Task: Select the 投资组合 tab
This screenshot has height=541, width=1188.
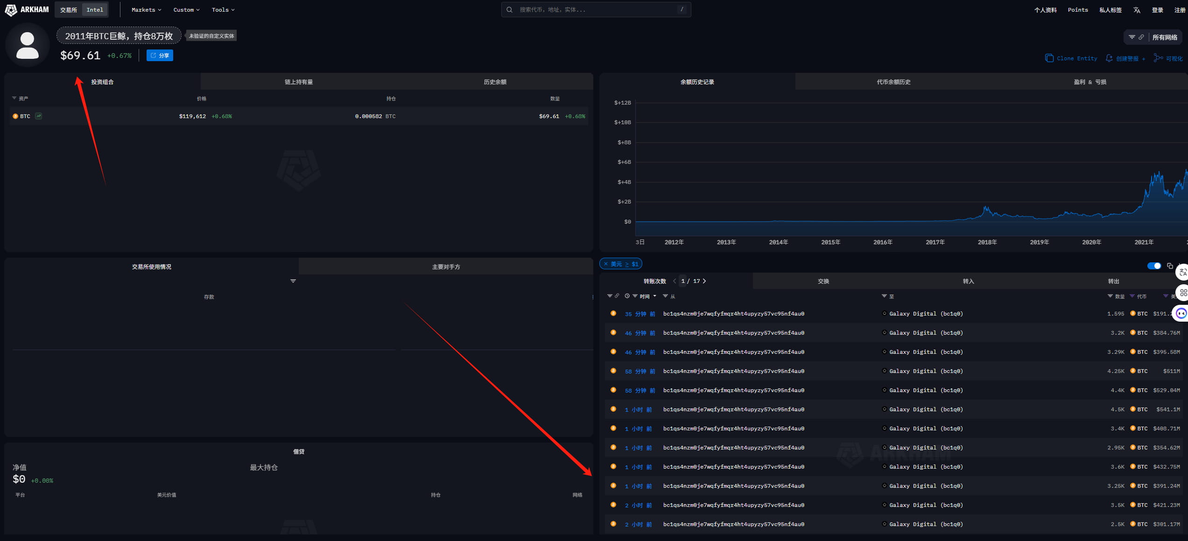Action: [102, 82]
